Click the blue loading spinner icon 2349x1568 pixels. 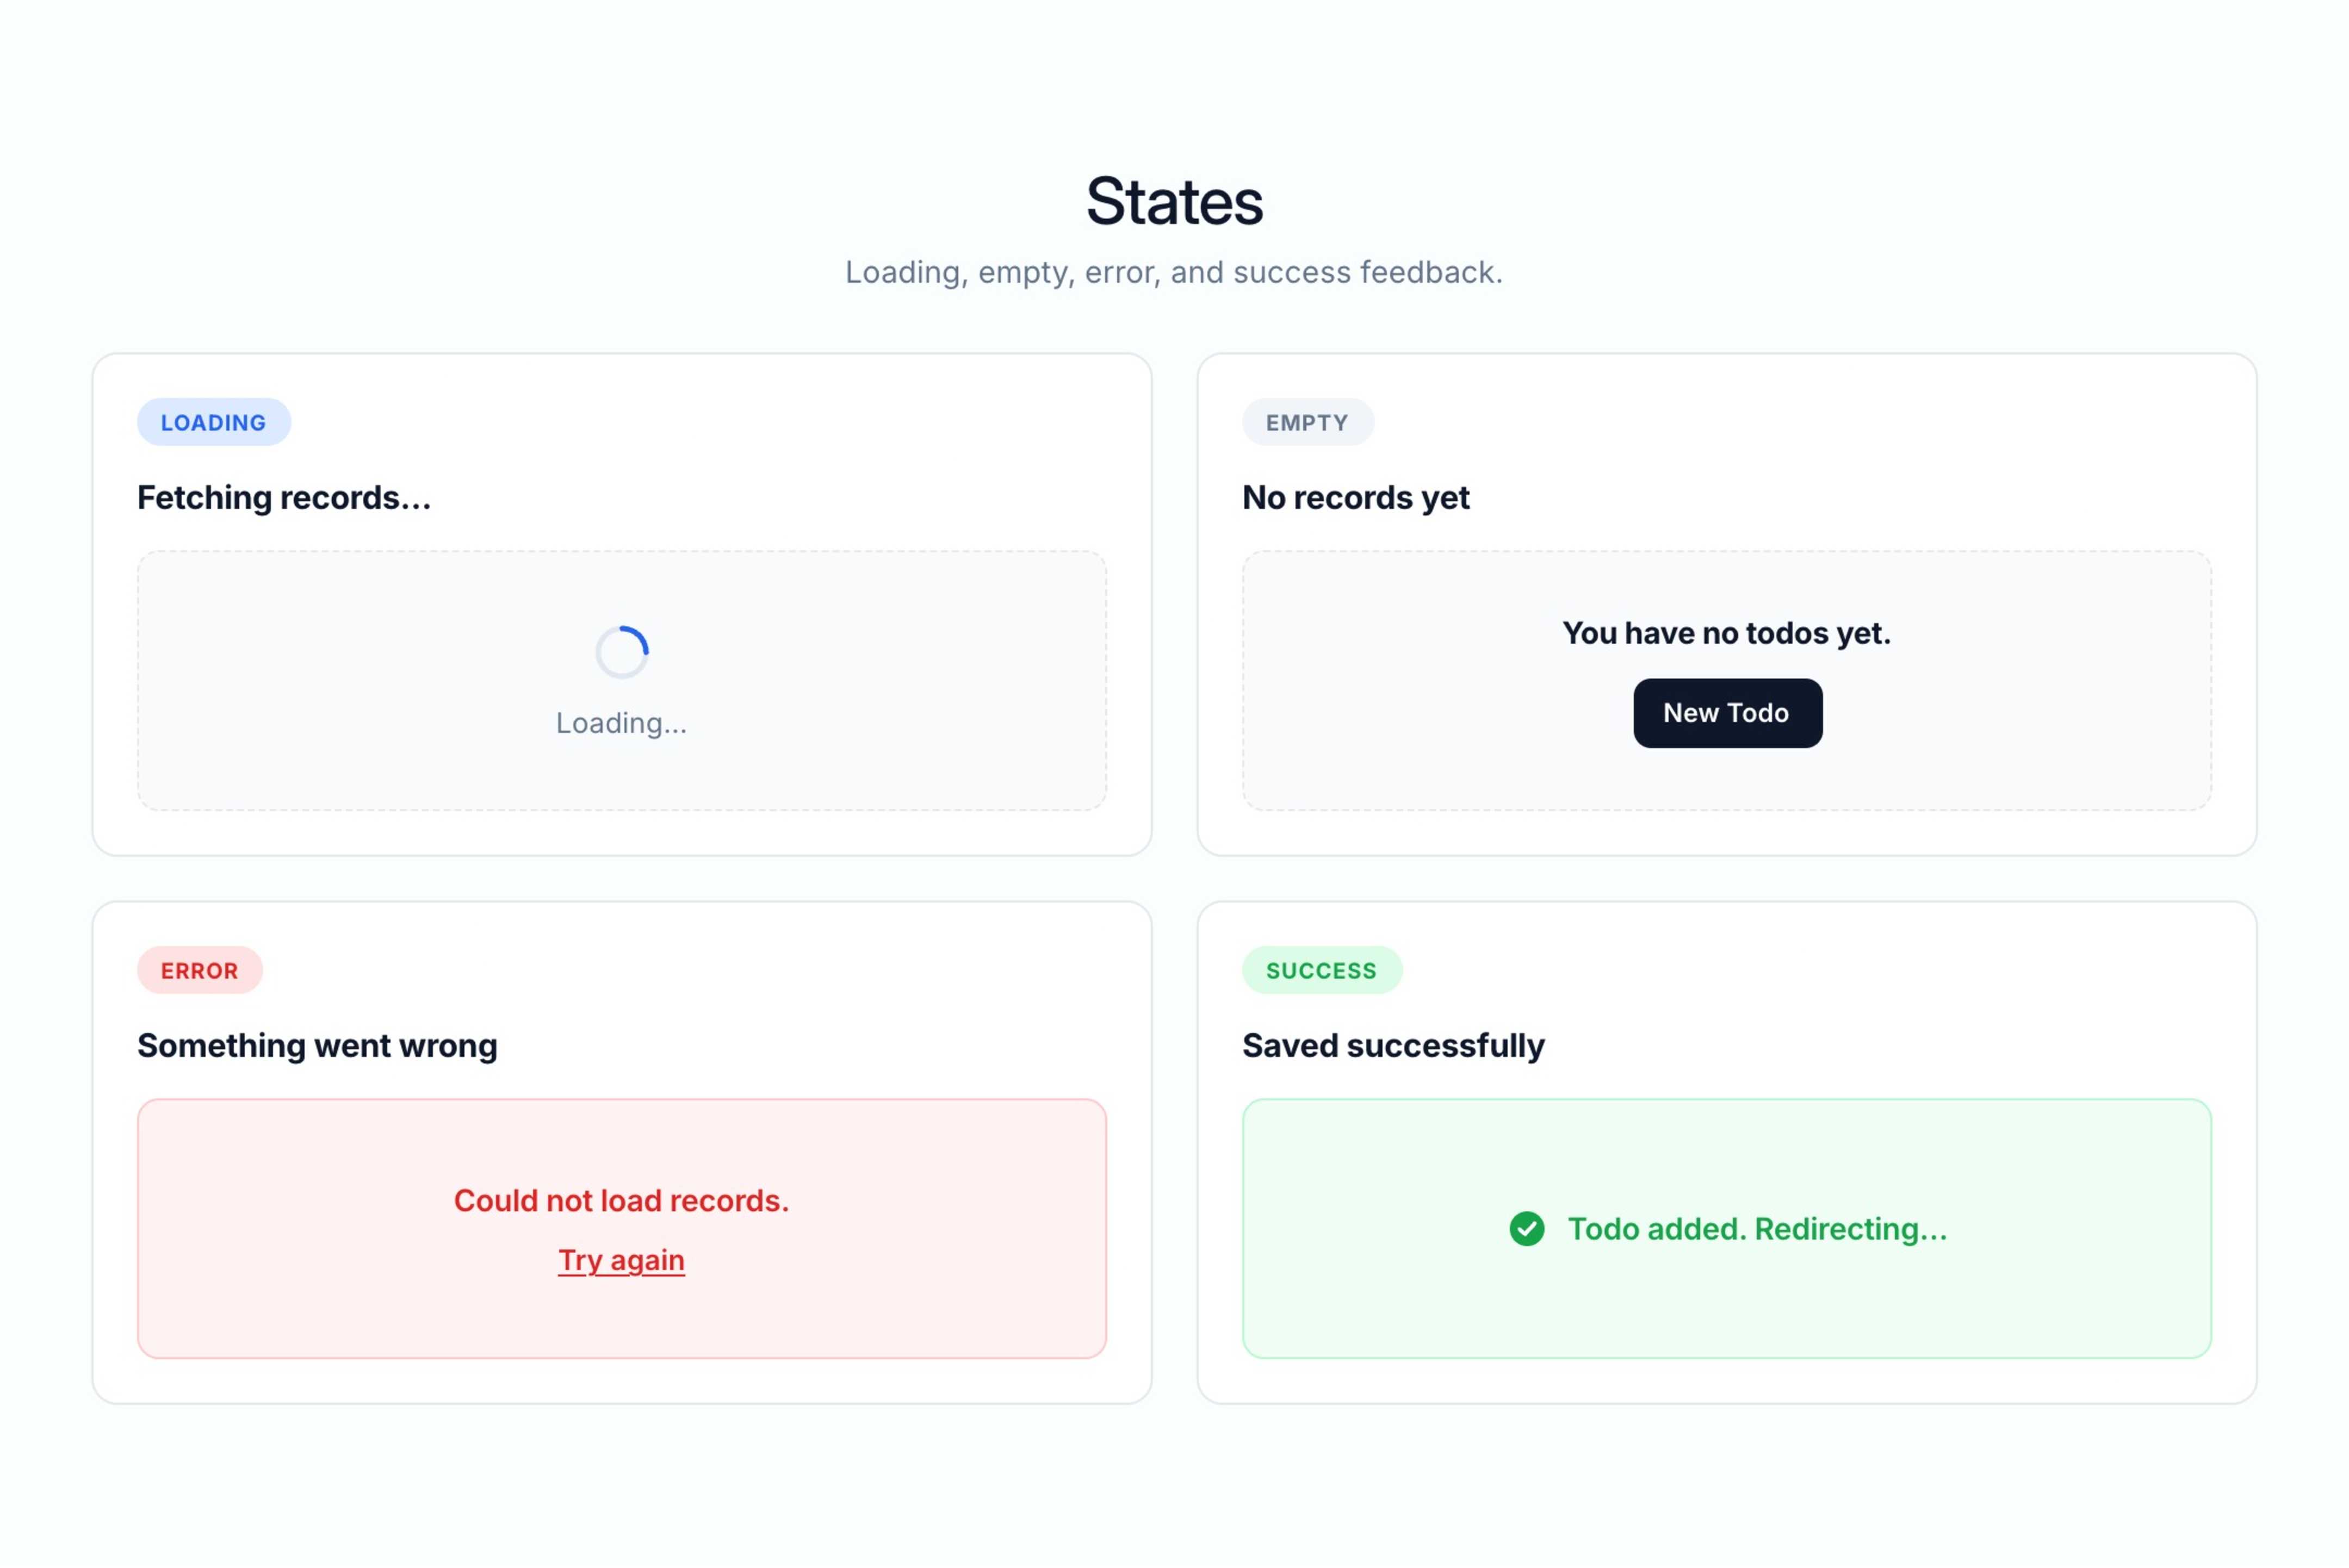point(622,651)
